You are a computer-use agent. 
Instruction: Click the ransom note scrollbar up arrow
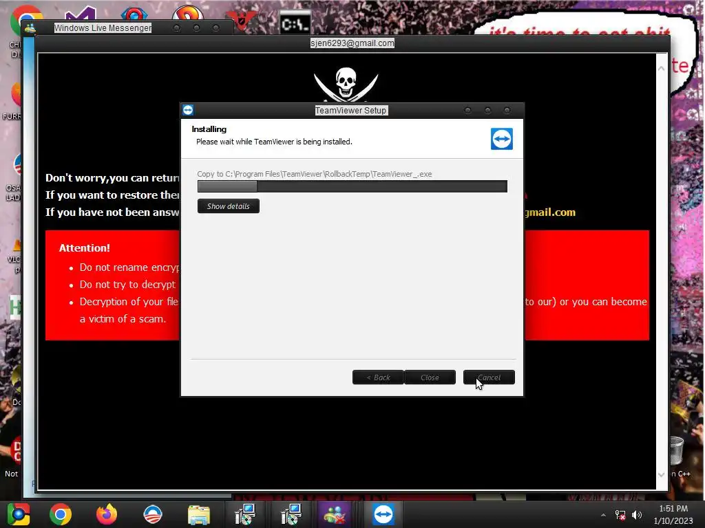pyautogui.click(x=661, y=68)
